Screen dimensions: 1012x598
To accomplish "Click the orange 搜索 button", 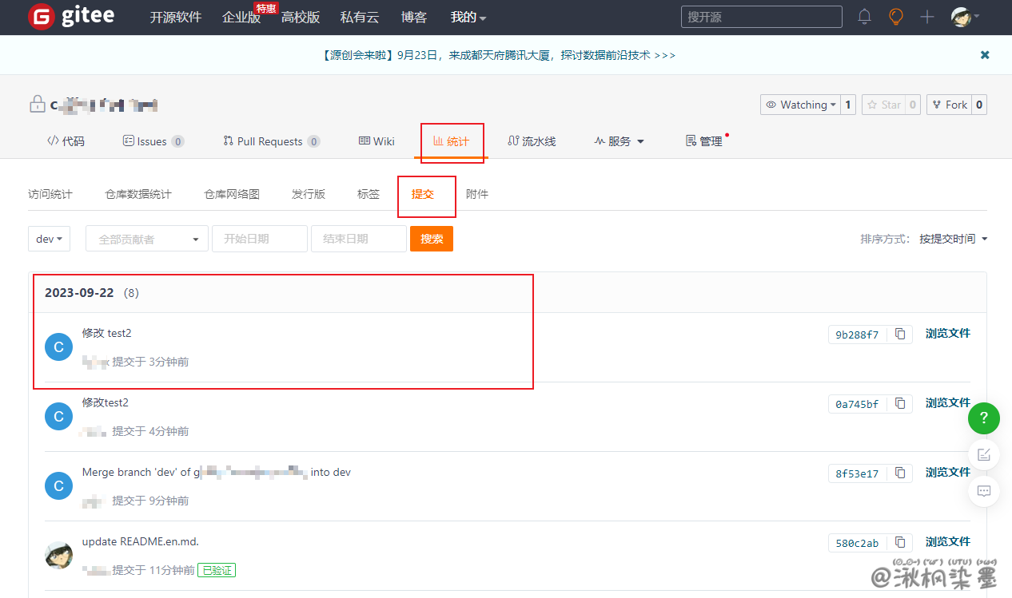I will (432, 239).
